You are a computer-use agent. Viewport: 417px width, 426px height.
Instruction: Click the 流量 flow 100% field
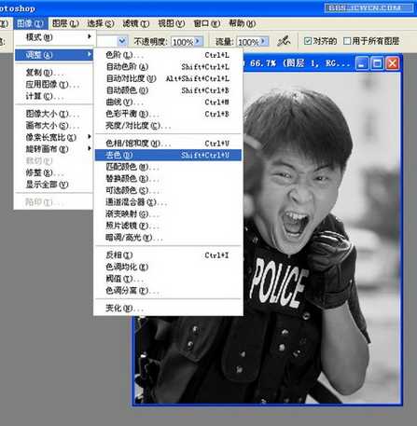click(x=248, y=41)
